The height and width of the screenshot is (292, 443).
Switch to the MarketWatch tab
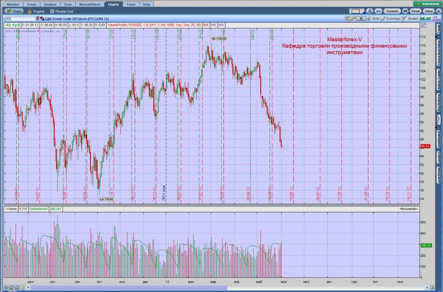[x=89, y=4]
